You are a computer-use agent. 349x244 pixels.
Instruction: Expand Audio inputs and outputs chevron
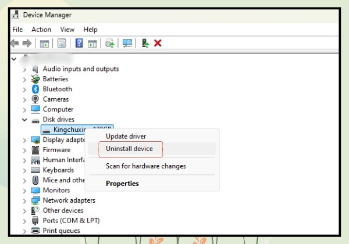coord(24,70)
